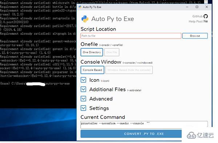The height and width of the screenshot is (143, 218).
Task: Maximize the Auto Py To Exe window
Action: coord(197,7)
